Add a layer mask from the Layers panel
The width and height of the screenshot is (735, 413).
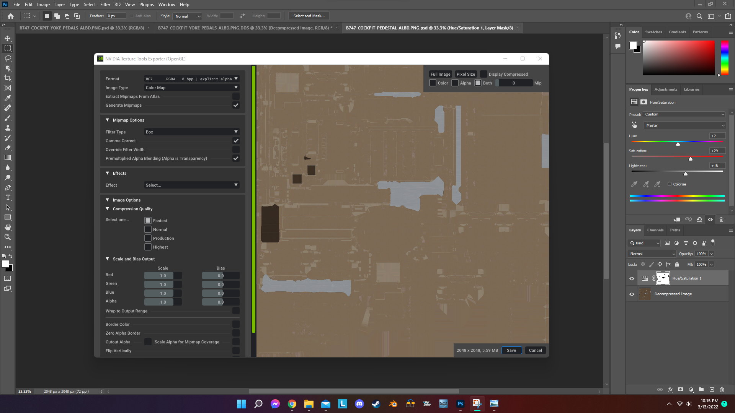coord(681,389)
